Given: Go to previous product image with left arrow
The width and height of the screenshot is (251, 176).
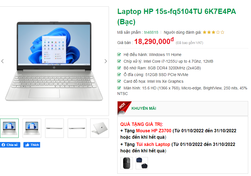Looking at the screenshot, I should [x=3, y=61].
